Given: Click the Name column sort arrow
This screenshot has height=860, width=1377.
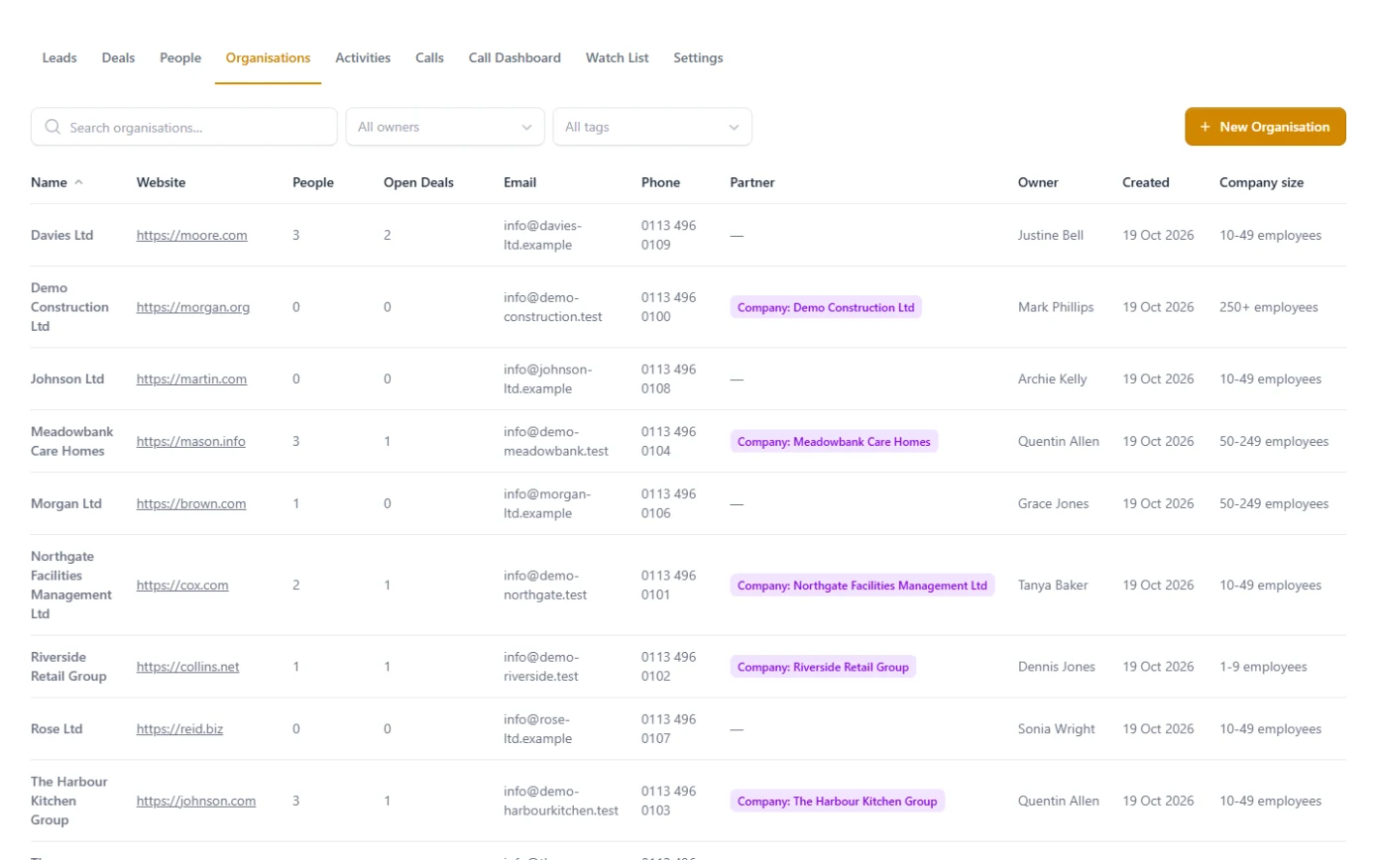Looking at the screenshot, I should [x=79, y=182].
